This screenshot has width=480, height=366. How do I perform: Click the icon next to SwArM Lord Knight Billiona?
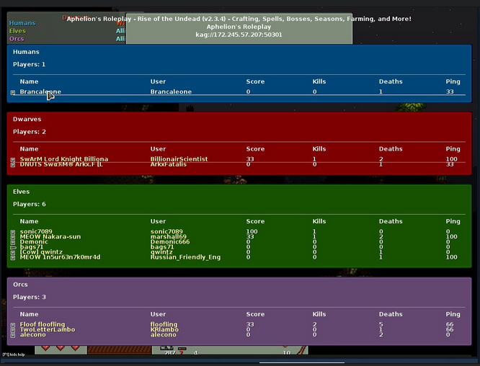click(13, 159)
